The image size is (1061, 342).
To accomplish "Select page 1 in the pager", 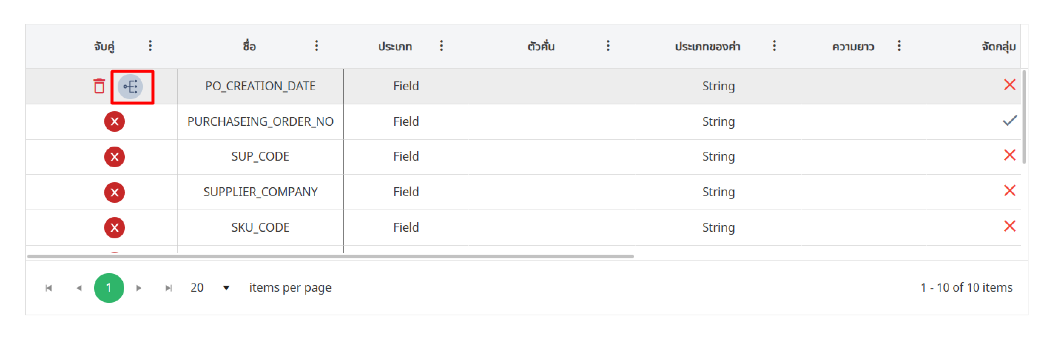I will [x=109, y=288].
